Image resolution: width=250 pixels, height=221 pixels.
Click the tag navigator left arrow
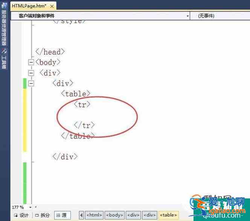click(x=81, y=215)
